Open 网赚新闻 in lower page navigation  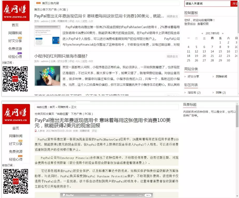click(x=16, y=136)
